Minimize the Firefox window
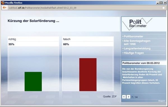The height and width of the screenshot is (107, 168). click(x=157, y=3)
